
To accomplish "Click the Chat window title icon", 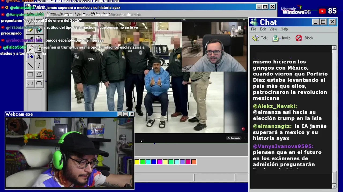I will pos(254,22).
